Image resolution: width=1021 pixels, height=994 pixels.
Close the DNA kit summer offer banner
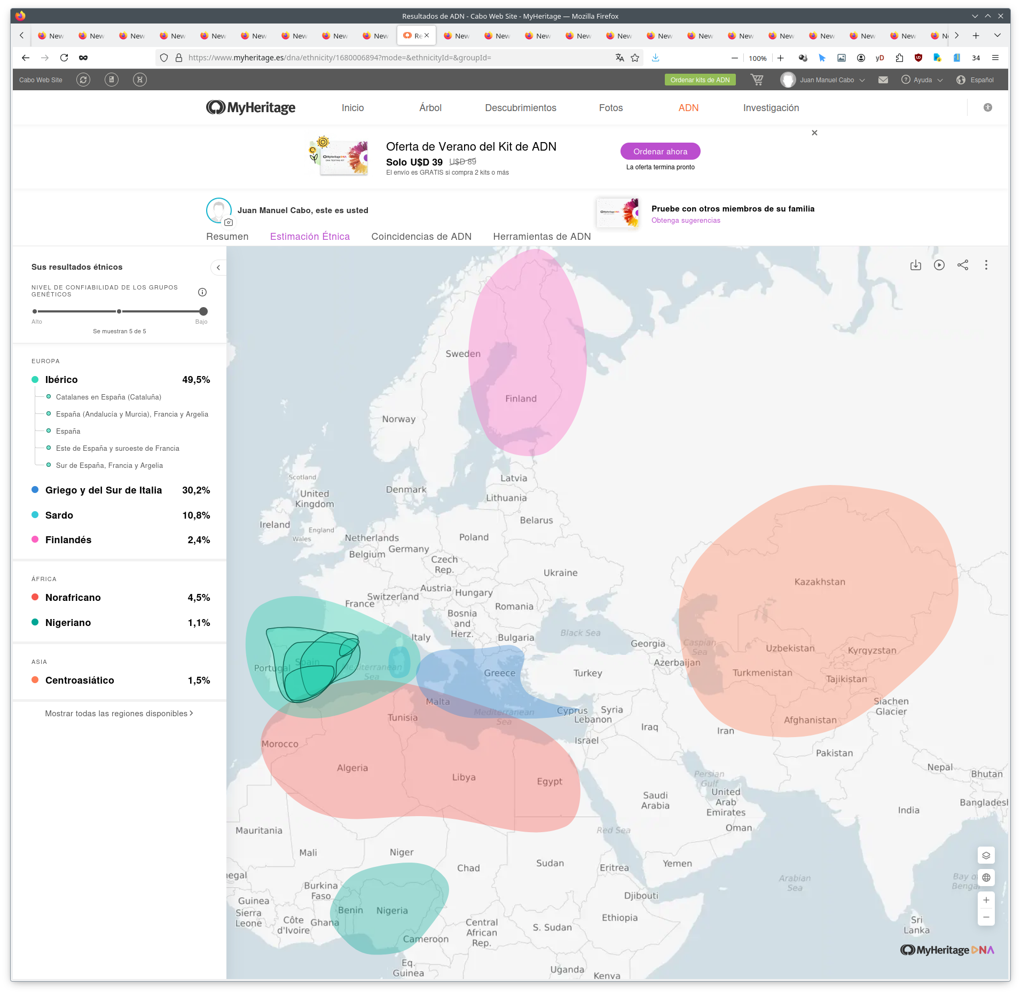click(x=814, y=133)
